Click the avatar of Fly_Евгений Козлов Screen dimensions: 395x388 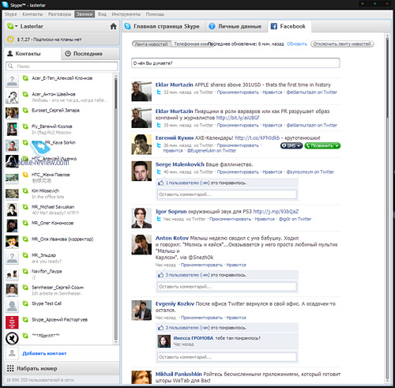tap(12, 130)
